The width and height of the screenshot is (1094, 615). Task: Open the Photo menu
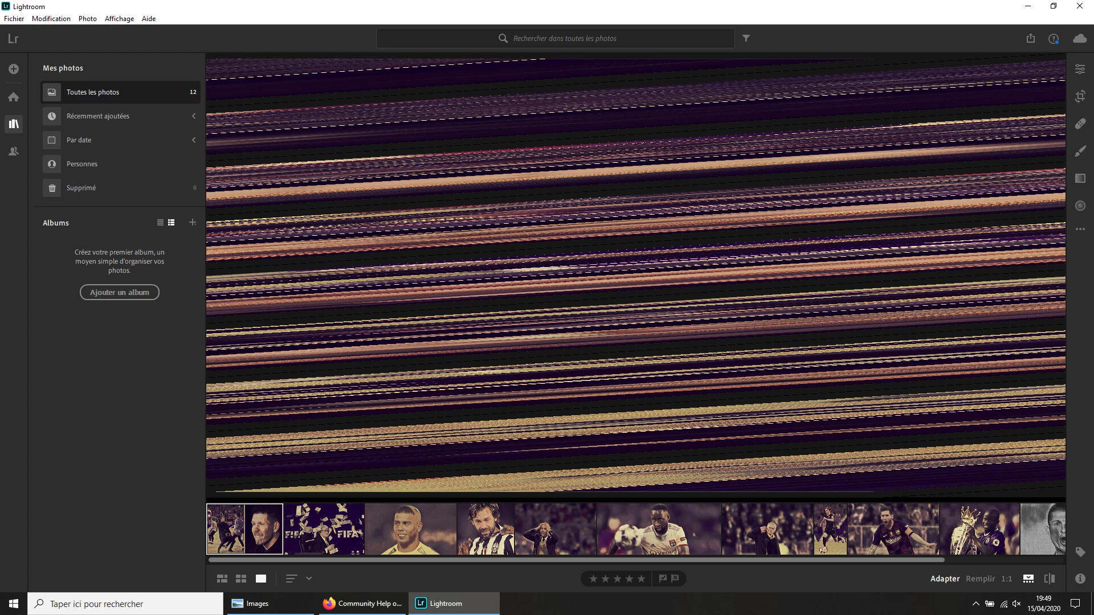[87, 18]
